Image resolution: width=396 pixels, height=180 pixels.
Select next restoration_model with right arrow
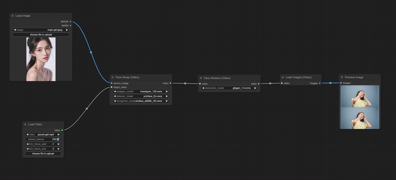point(255,88)
